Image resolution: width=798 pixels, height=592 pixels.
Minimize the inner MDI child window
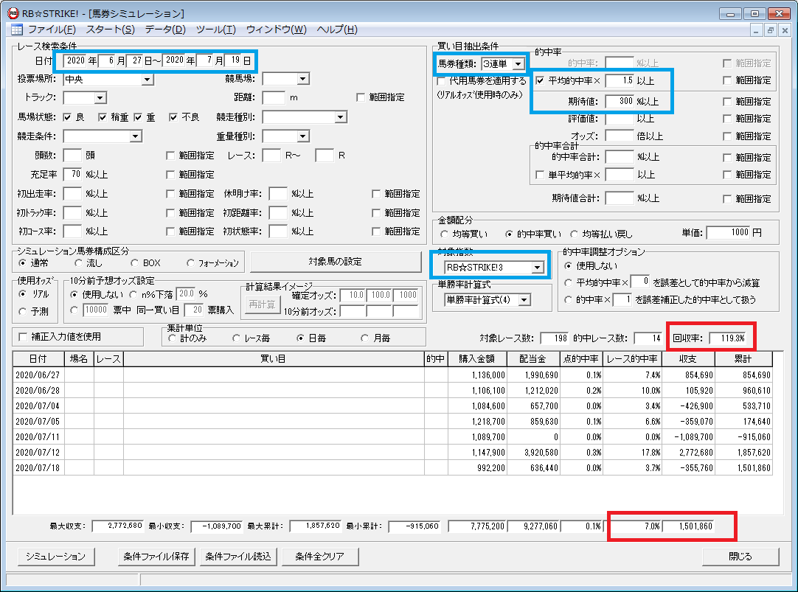click(756, 30)
